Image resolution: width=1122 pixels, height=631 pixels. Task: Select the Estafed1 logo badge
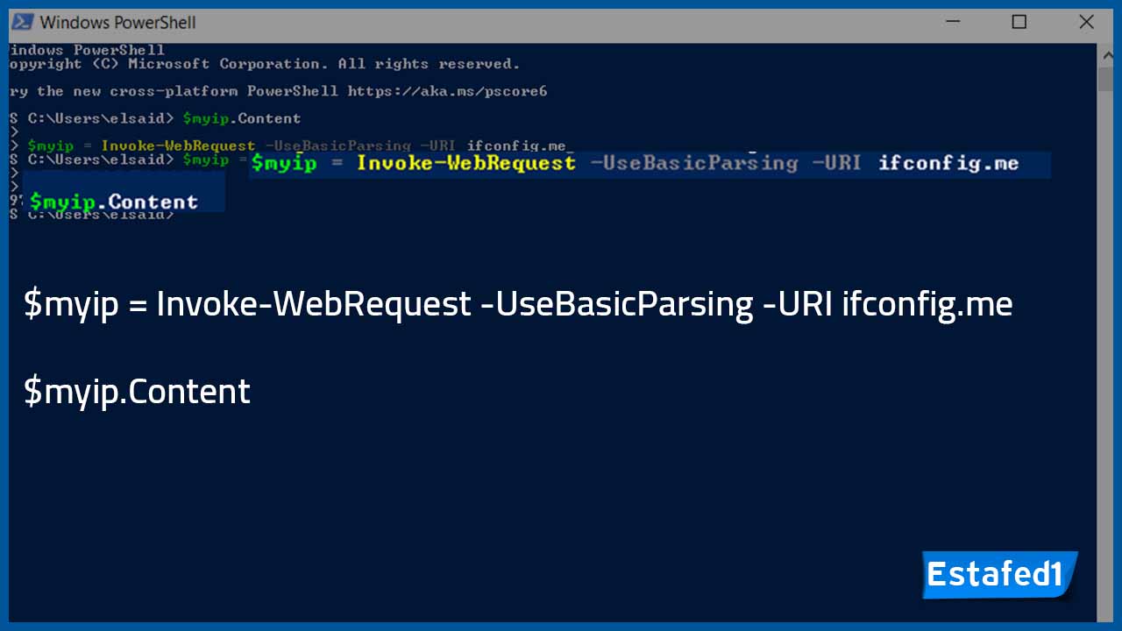tap(998, 574)
